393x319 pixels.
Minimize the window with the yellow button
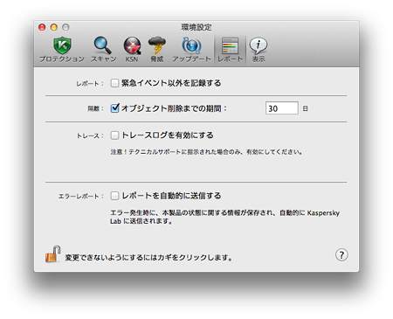(54, 27)
